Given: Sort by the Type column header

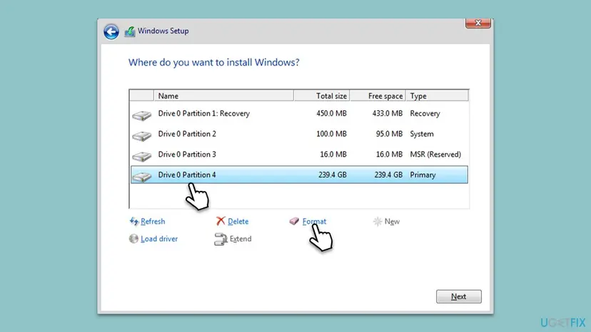Looking at the screenshot, I should [x=438, y=95].
